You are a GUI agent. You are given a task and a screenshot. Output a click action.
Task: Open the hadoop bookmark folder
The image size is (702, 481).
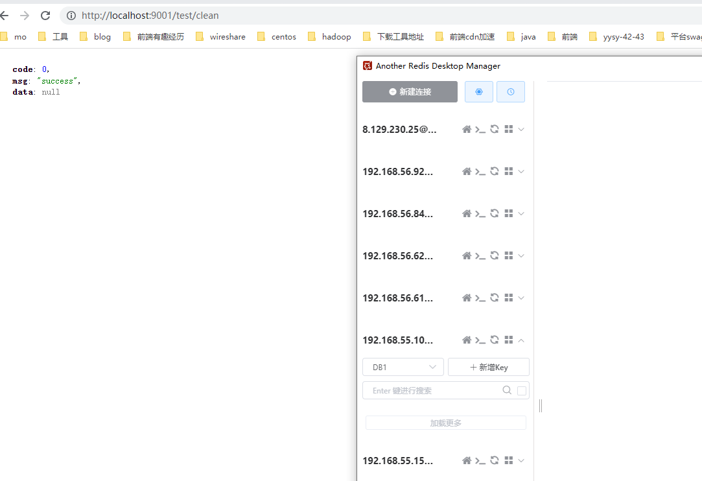(329, 37)
